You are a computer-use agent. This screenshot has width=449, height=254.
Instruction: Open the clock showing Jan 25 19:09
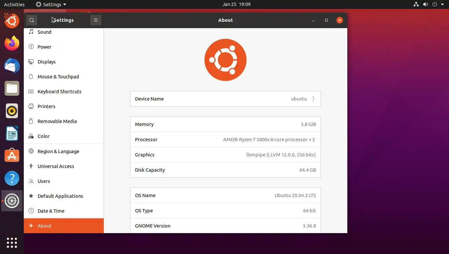(236, 4)
